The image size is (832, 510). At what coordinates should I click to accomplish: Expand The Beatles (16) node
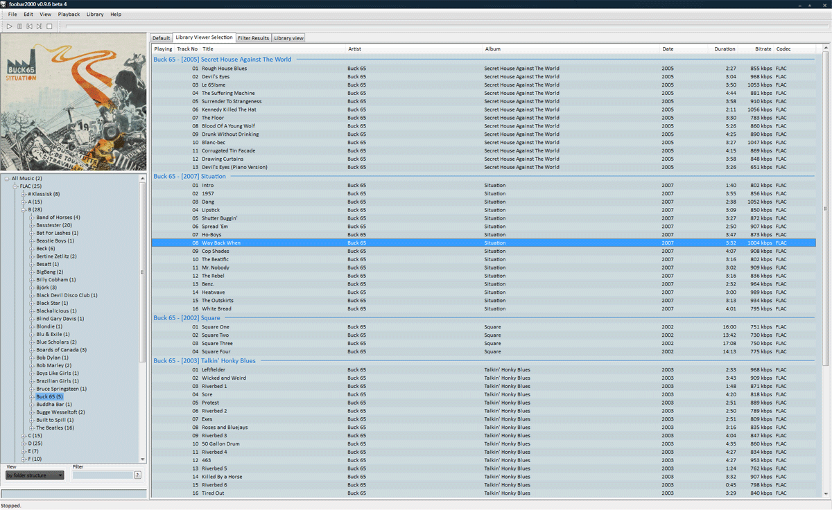[x=32, y=428]
